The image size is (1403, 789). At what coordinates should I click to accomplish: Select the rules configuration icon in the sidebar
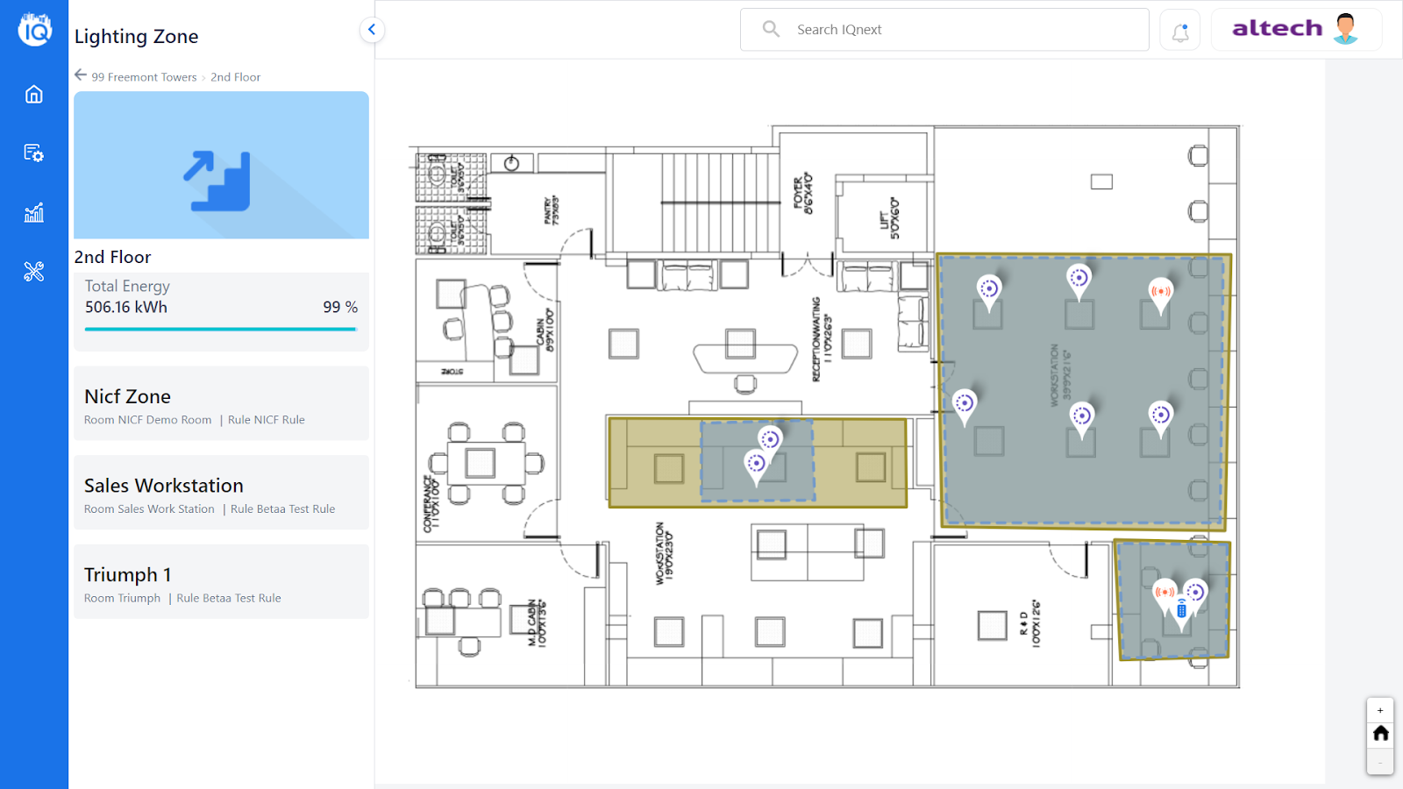32,153
